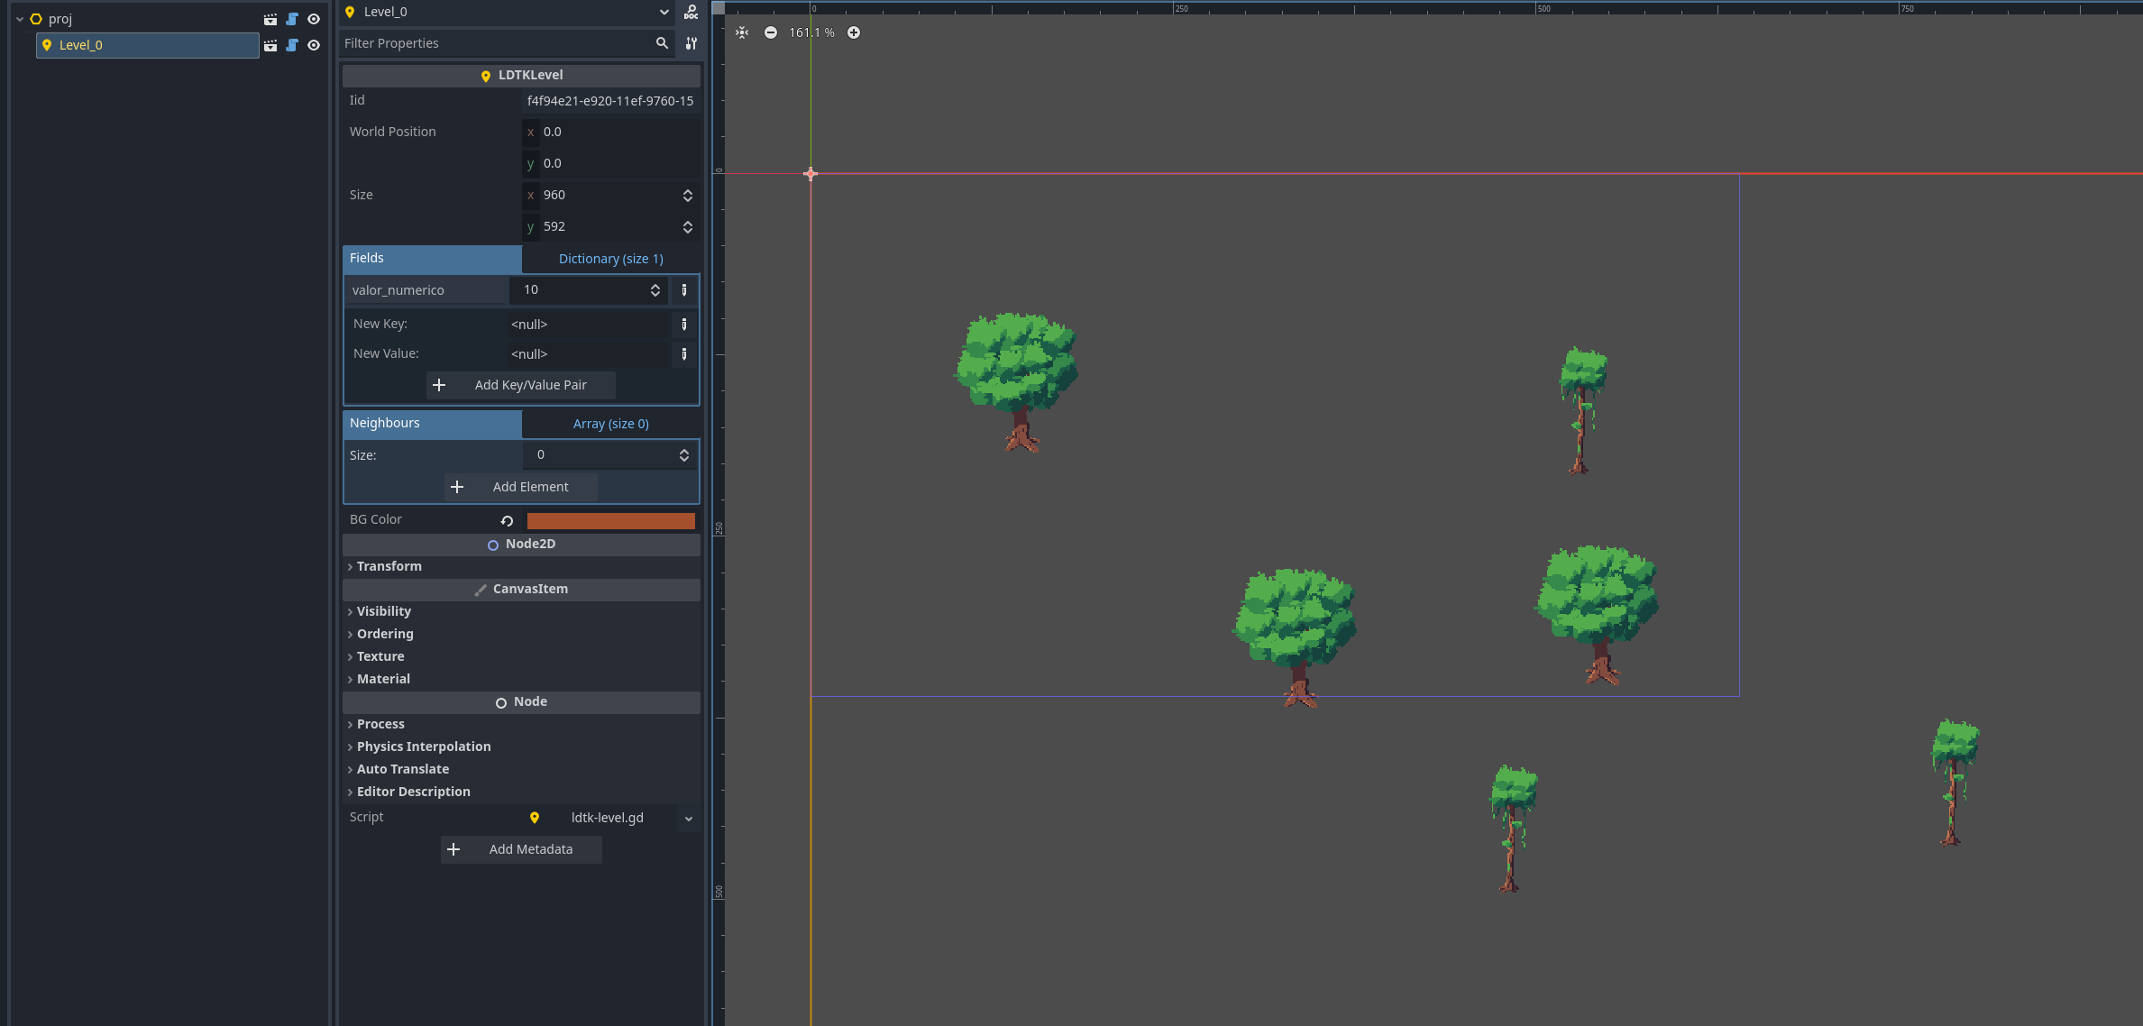This screenshot has width=2143, height=1026.
Task: Open documentation for this object
Action: pyautogui.click(x=691, y=12)
